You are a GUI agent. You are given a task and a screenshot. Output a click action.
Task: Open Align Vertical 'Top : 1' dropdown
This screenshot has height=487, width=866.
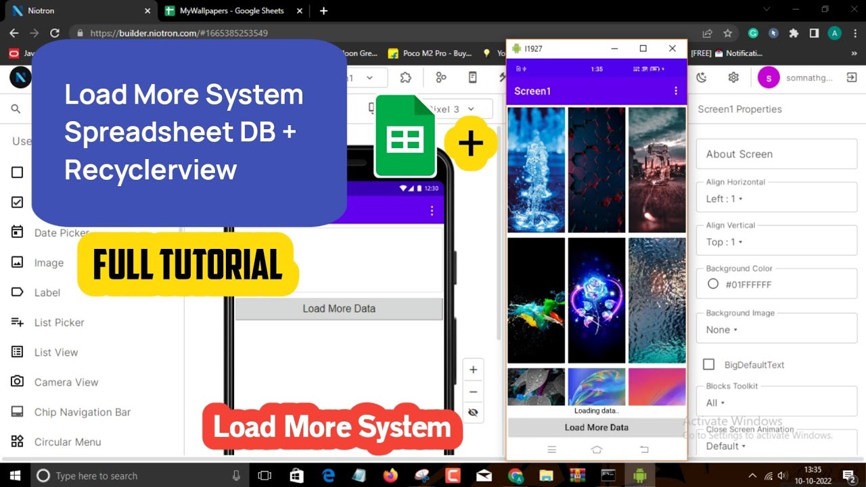[777, 241]
